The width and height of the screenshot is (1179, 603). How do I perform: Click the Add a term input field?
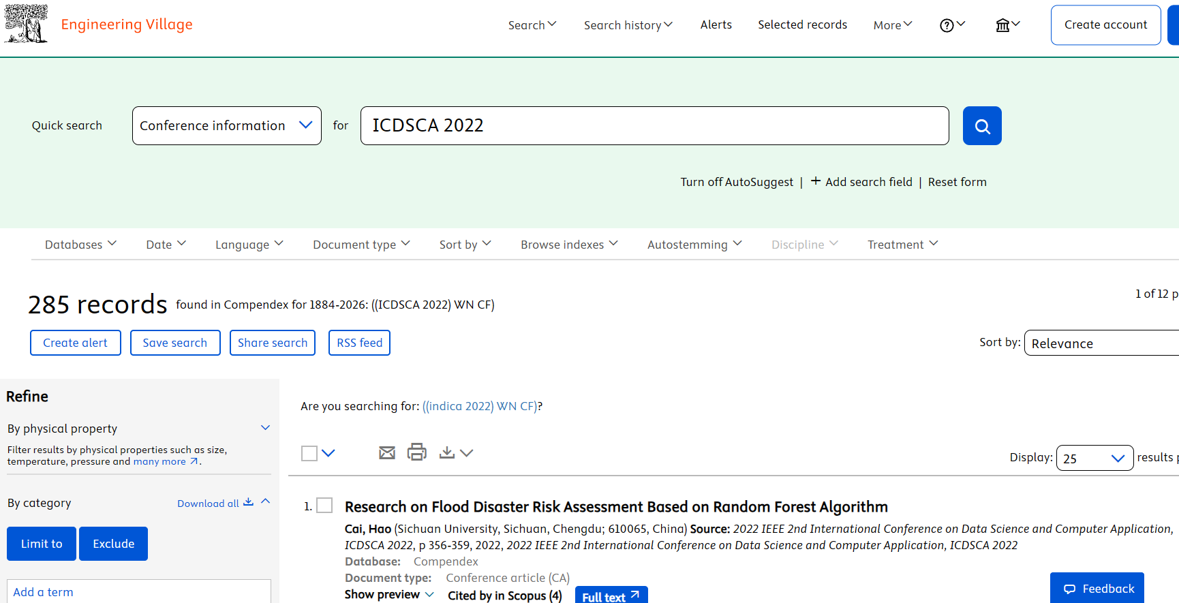point(139,591)
